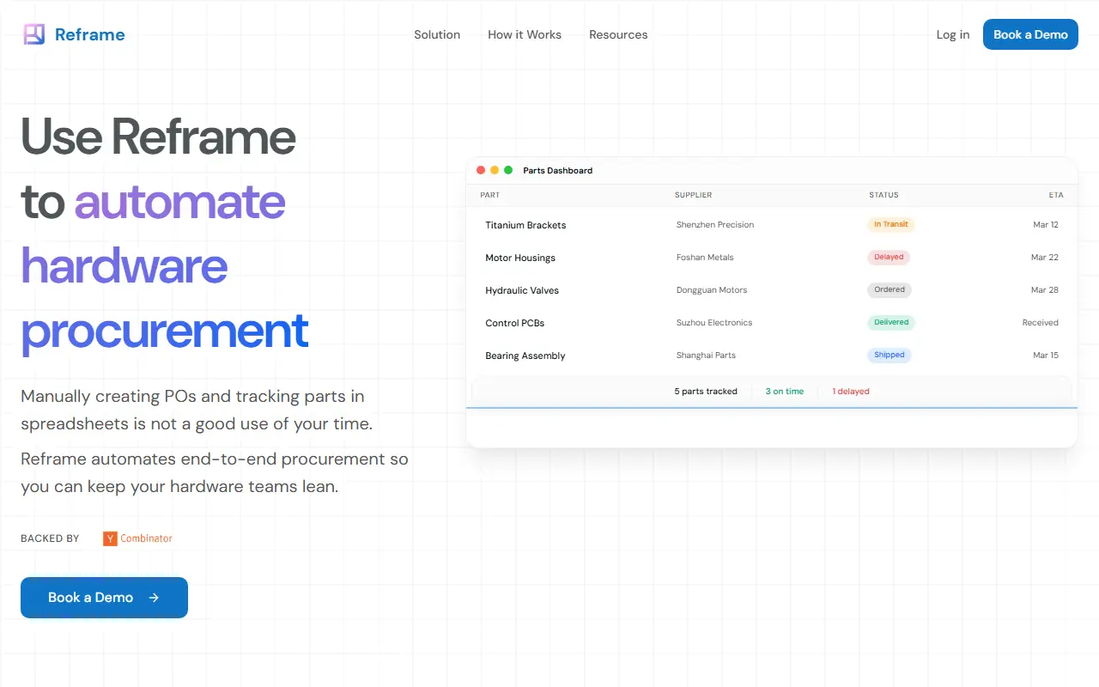Click the Reframe brand name link
The width and height of the screenshot is (1099, 687).
(x=90, y=34)
